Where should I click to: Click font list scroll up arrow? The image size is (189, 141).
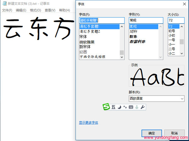[122, 26]
